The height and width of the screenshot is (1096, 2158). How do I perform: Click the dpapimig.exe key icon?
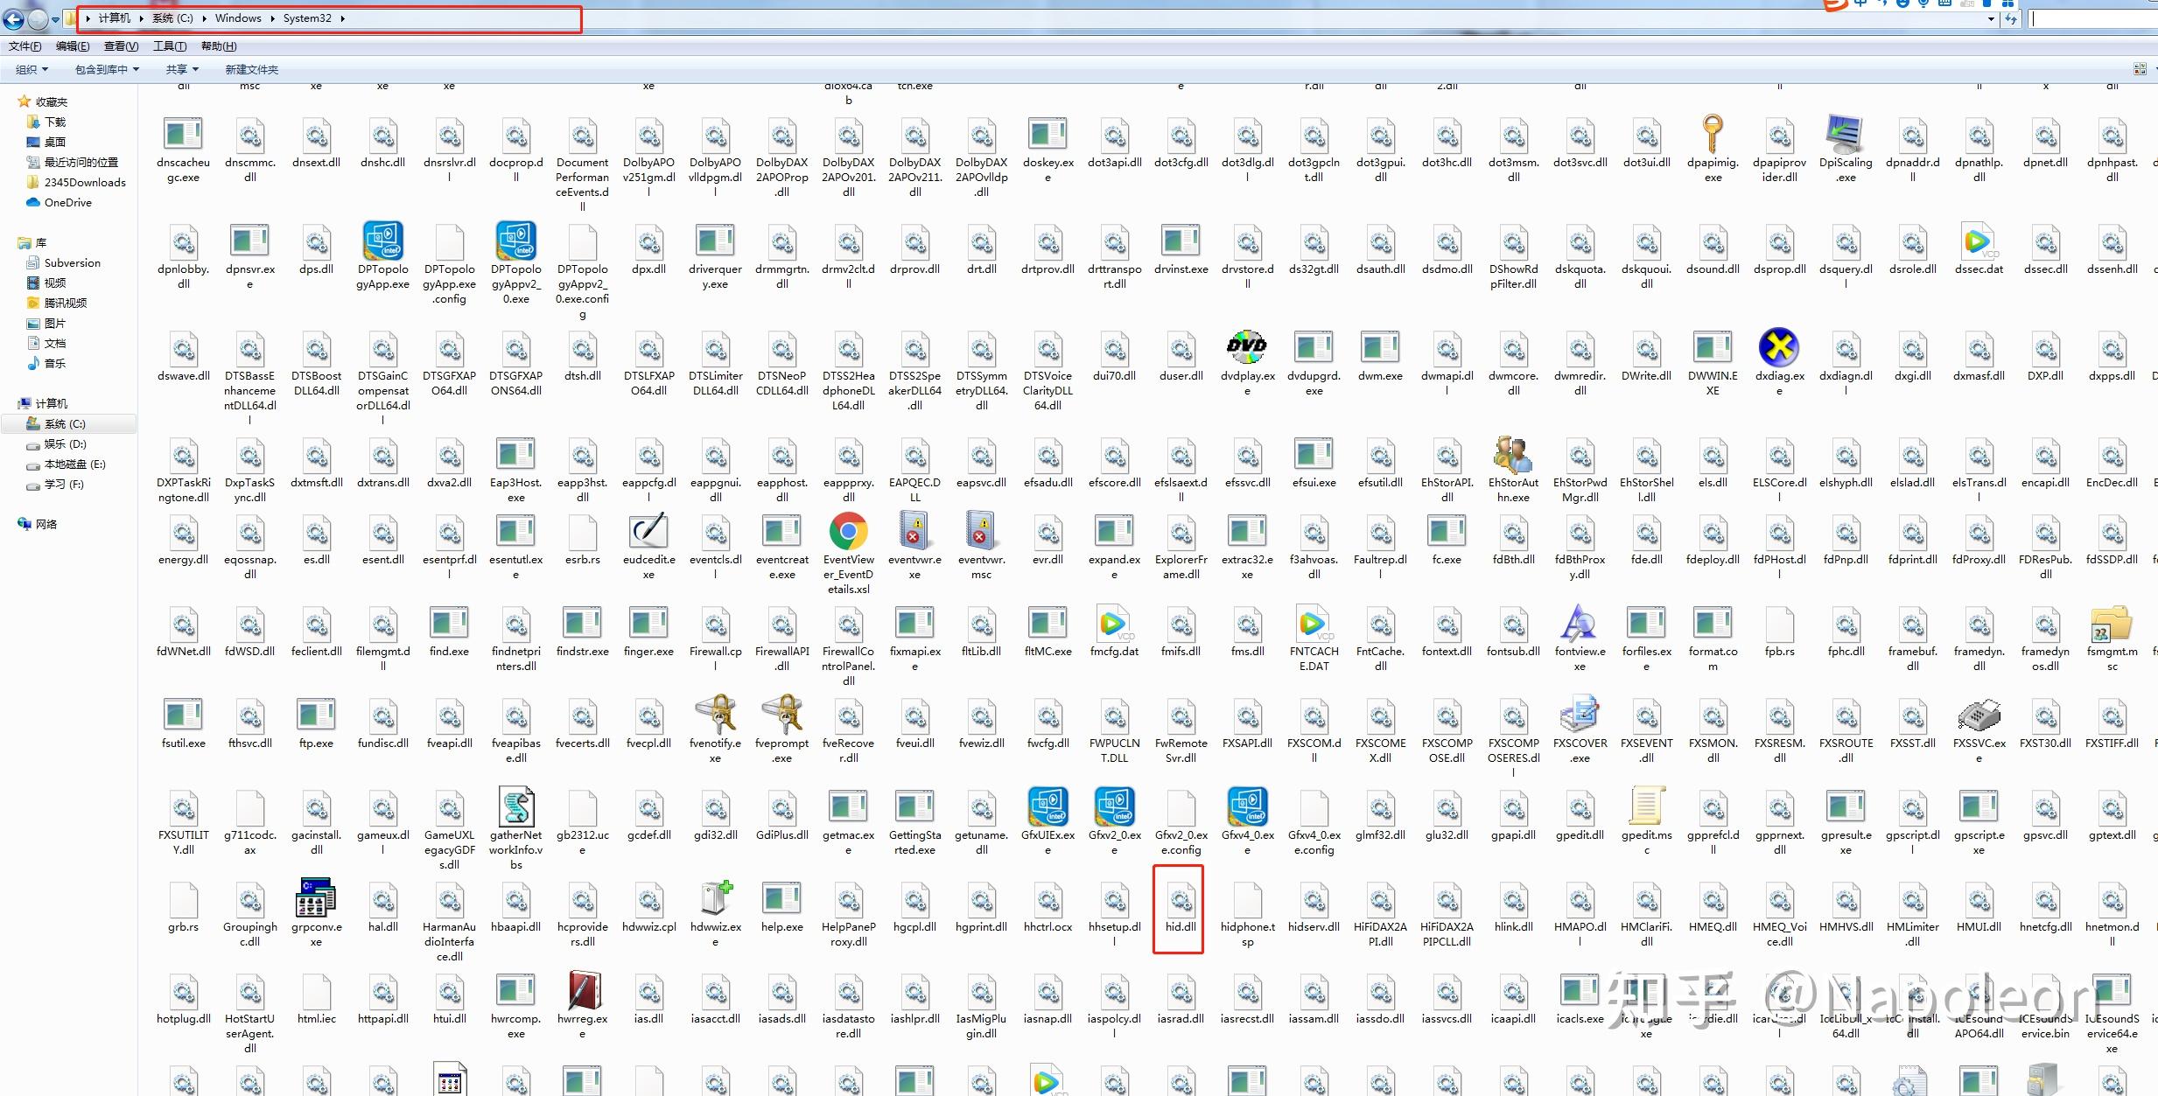coord(1713,134)
